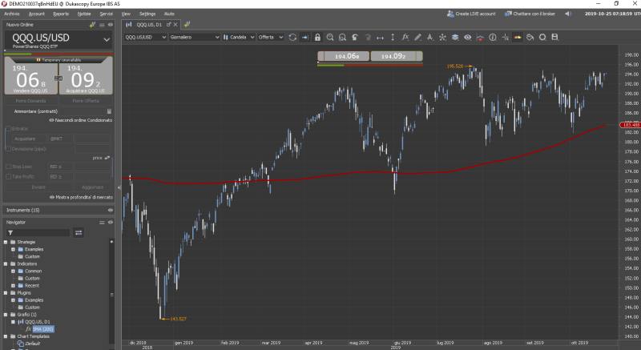Screen dimensions: 641x350
Task: Select SMA (200) in the Navigator tree
Action: click(42, 328)
